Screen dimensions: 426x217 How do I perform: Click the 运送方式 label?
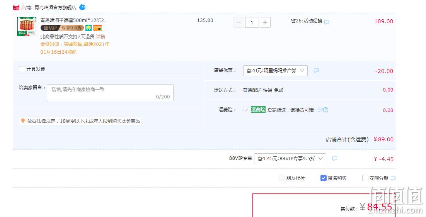225,90
